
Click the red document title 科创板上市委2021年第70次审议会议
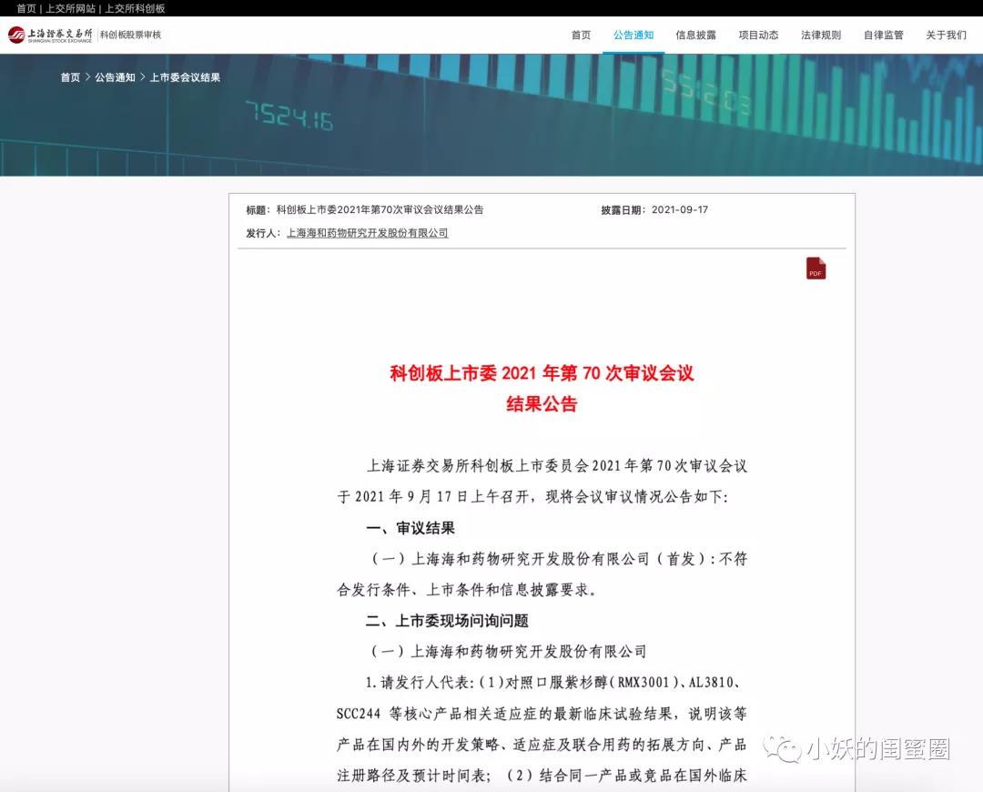[x=542, y=373]
